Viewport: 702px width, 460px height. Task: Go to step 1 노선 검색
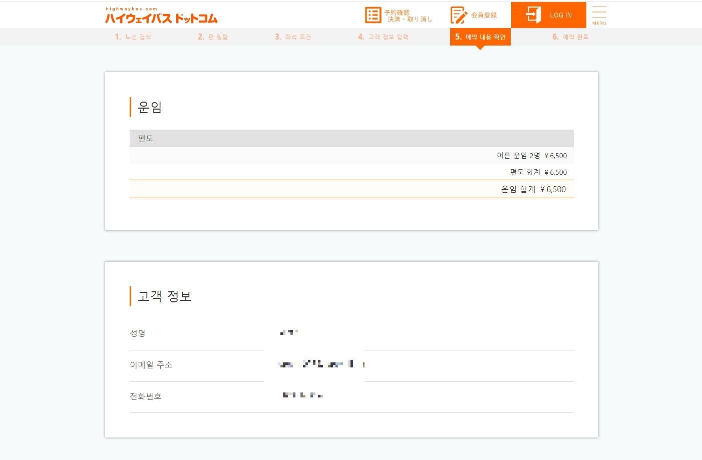point(133,37)
